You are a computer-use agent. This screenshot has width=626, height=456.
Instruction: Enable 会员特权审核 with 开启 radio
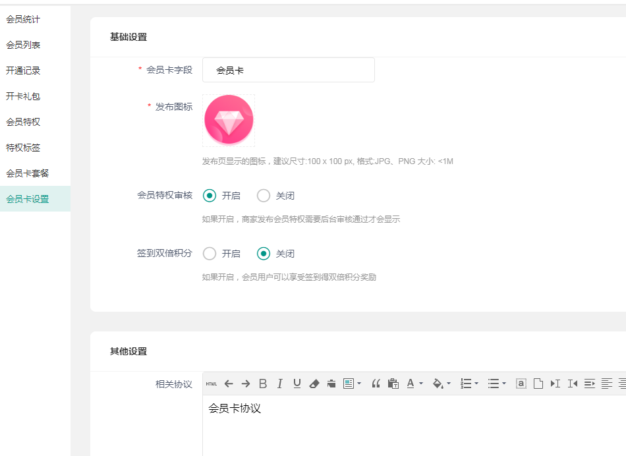tap(210, 196)
